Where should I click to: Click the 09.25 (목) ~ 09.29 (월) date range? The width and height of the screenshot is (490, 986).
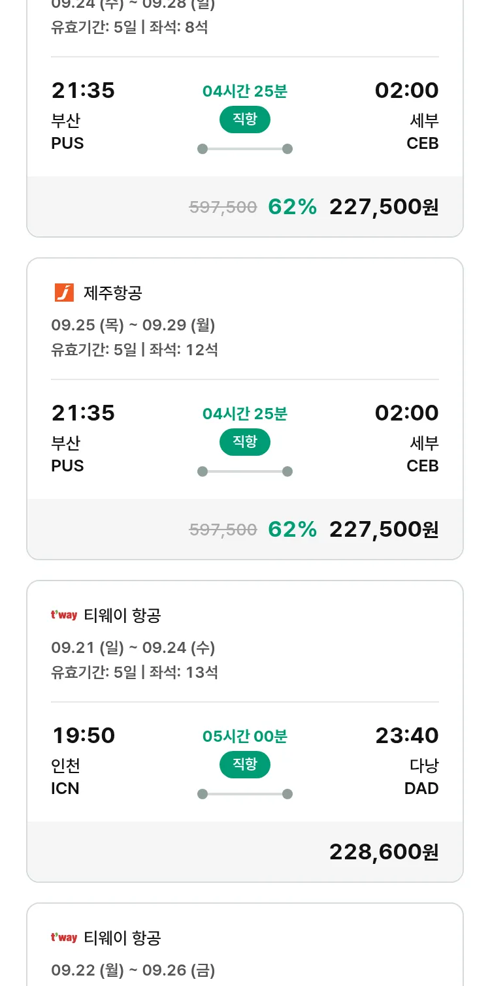[133, 325]
